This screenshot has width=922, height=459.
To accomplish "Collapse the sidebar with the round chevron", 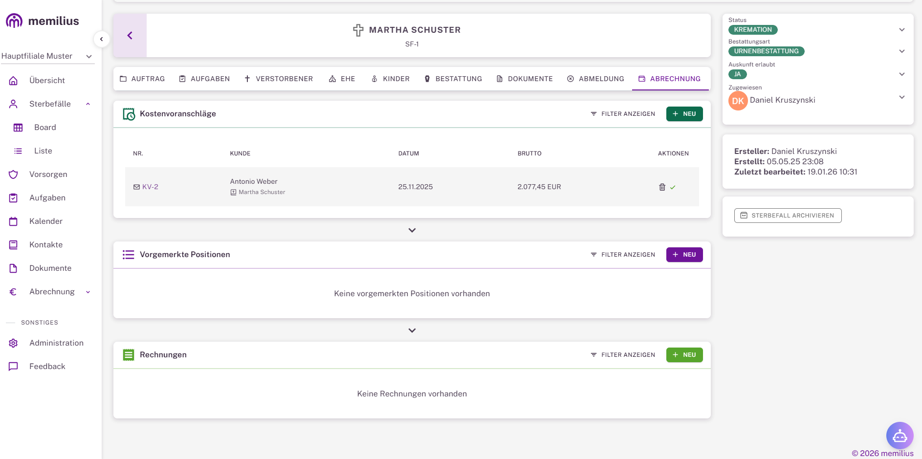I will coord(101,39).
